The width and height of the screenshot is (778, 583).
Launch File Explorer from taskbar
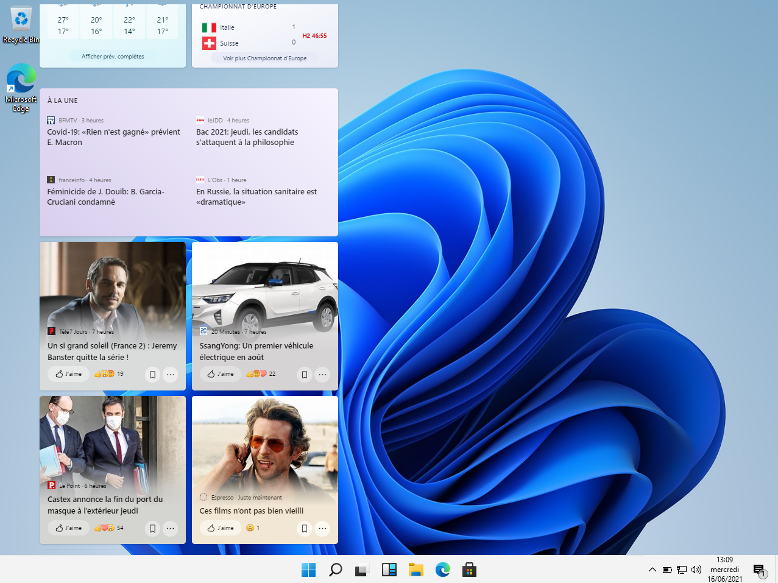[x=416, y=570]
